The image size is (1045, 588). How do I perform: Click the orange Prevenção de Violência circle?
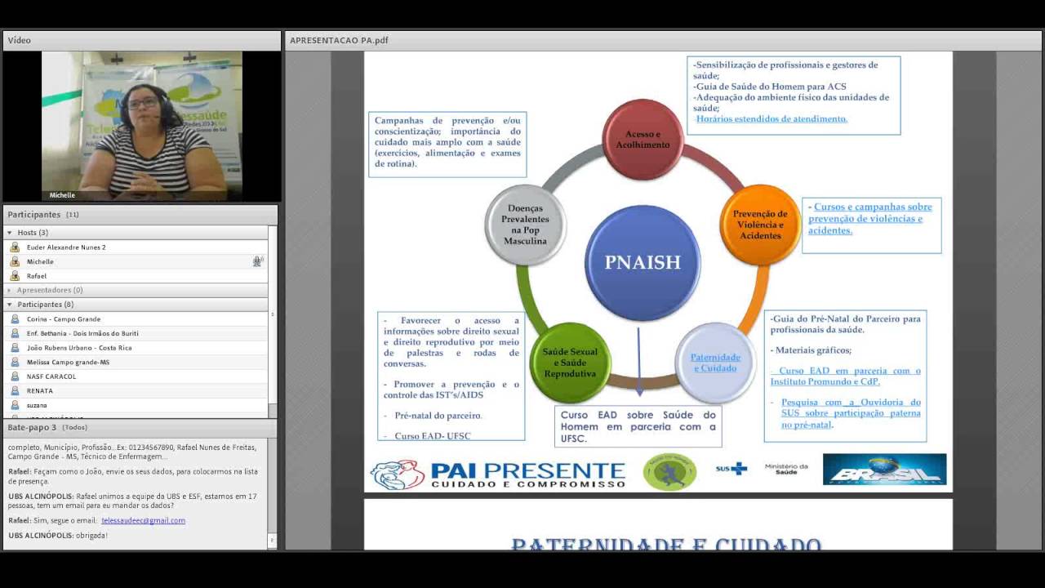coord(760,225)
